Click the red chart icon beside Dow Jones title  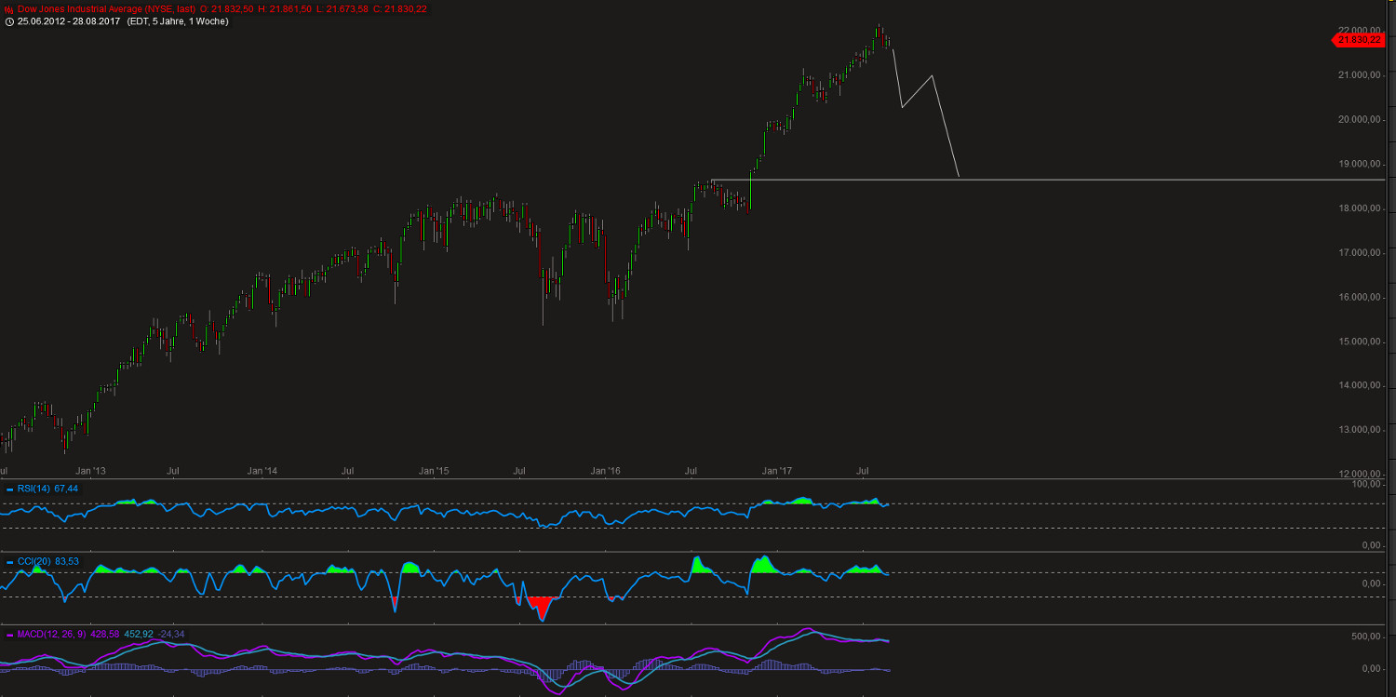click(x=9, y=8)
